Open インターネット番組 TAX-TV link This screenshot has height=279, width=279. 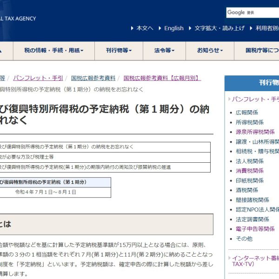click(x=255, y=261)
